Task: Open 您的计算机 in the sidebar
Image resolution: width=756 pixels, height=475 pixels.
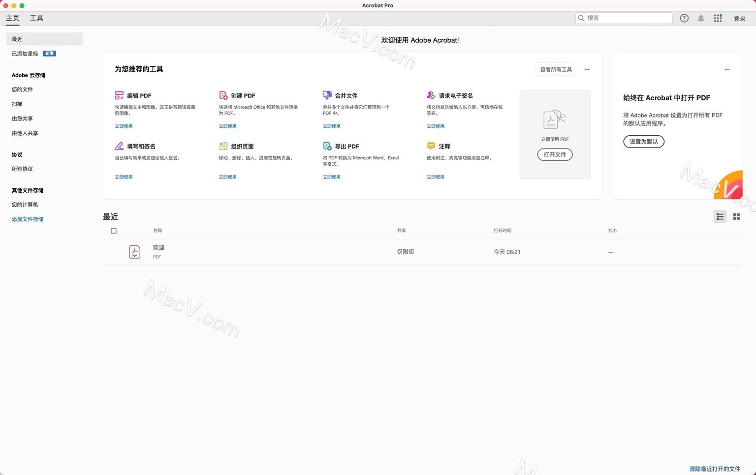Action: [x=25, y=205]
